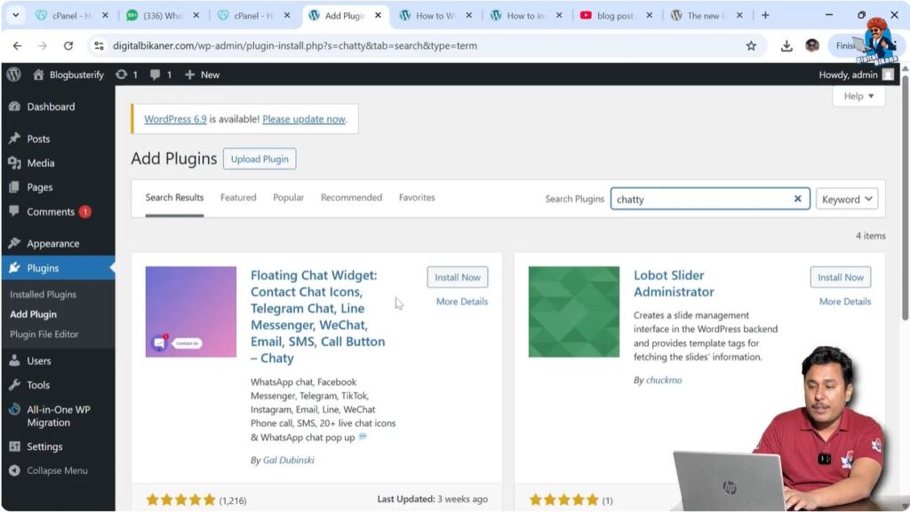Image resolution: width=910 pixels, height=512 pixels.
Task: Open browser downloads icon
Action: 786,46
